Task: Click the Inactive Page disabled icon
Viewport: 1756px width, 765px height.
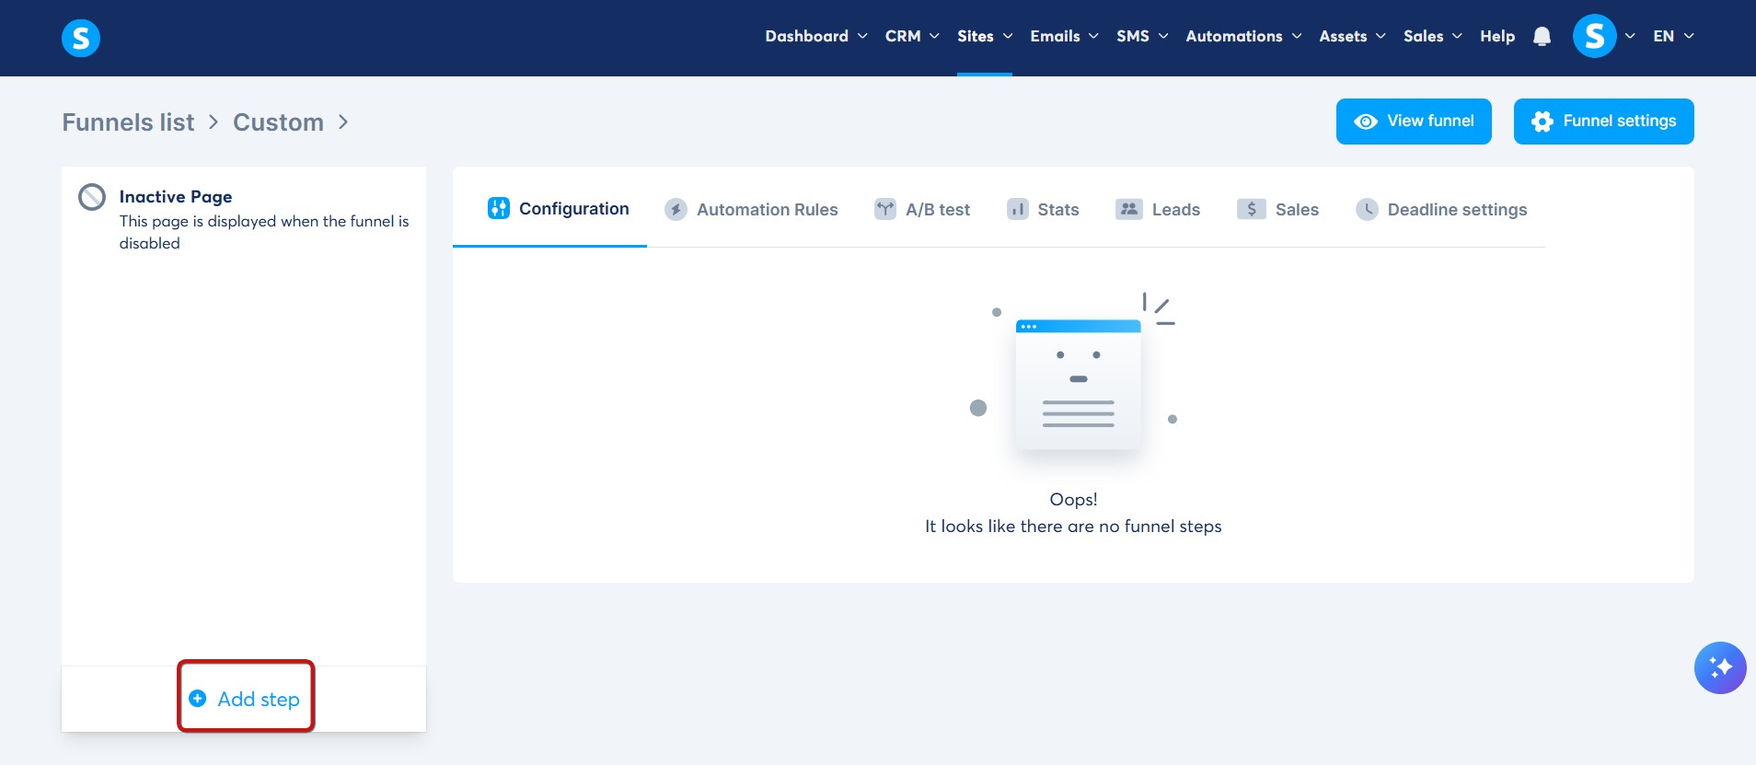Action: click(92, 197)
